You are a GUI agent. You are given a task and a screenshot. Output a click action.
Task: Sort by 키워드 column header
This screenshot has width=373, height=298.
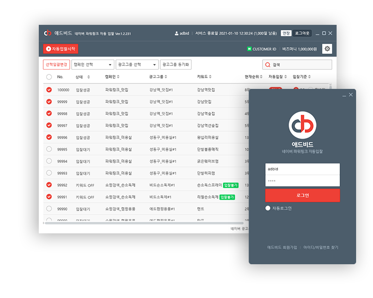(204, 76)
